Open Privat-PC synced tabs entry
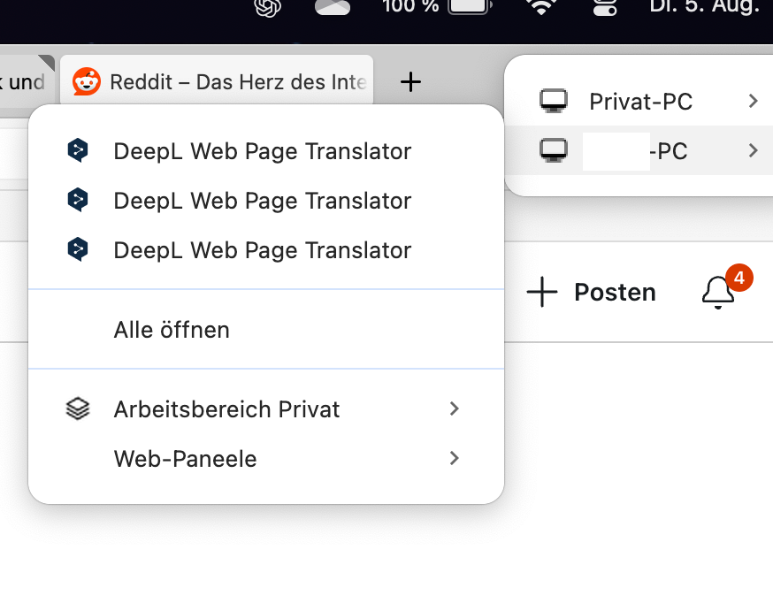 [639, 101]
